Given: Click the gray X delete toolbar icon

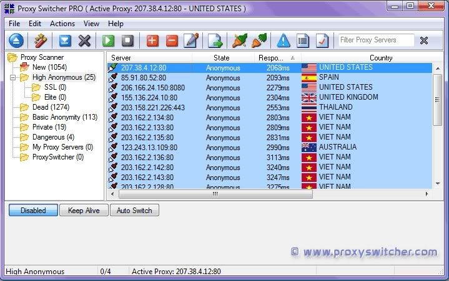Looking at the screenshot, I should (84, 40).
